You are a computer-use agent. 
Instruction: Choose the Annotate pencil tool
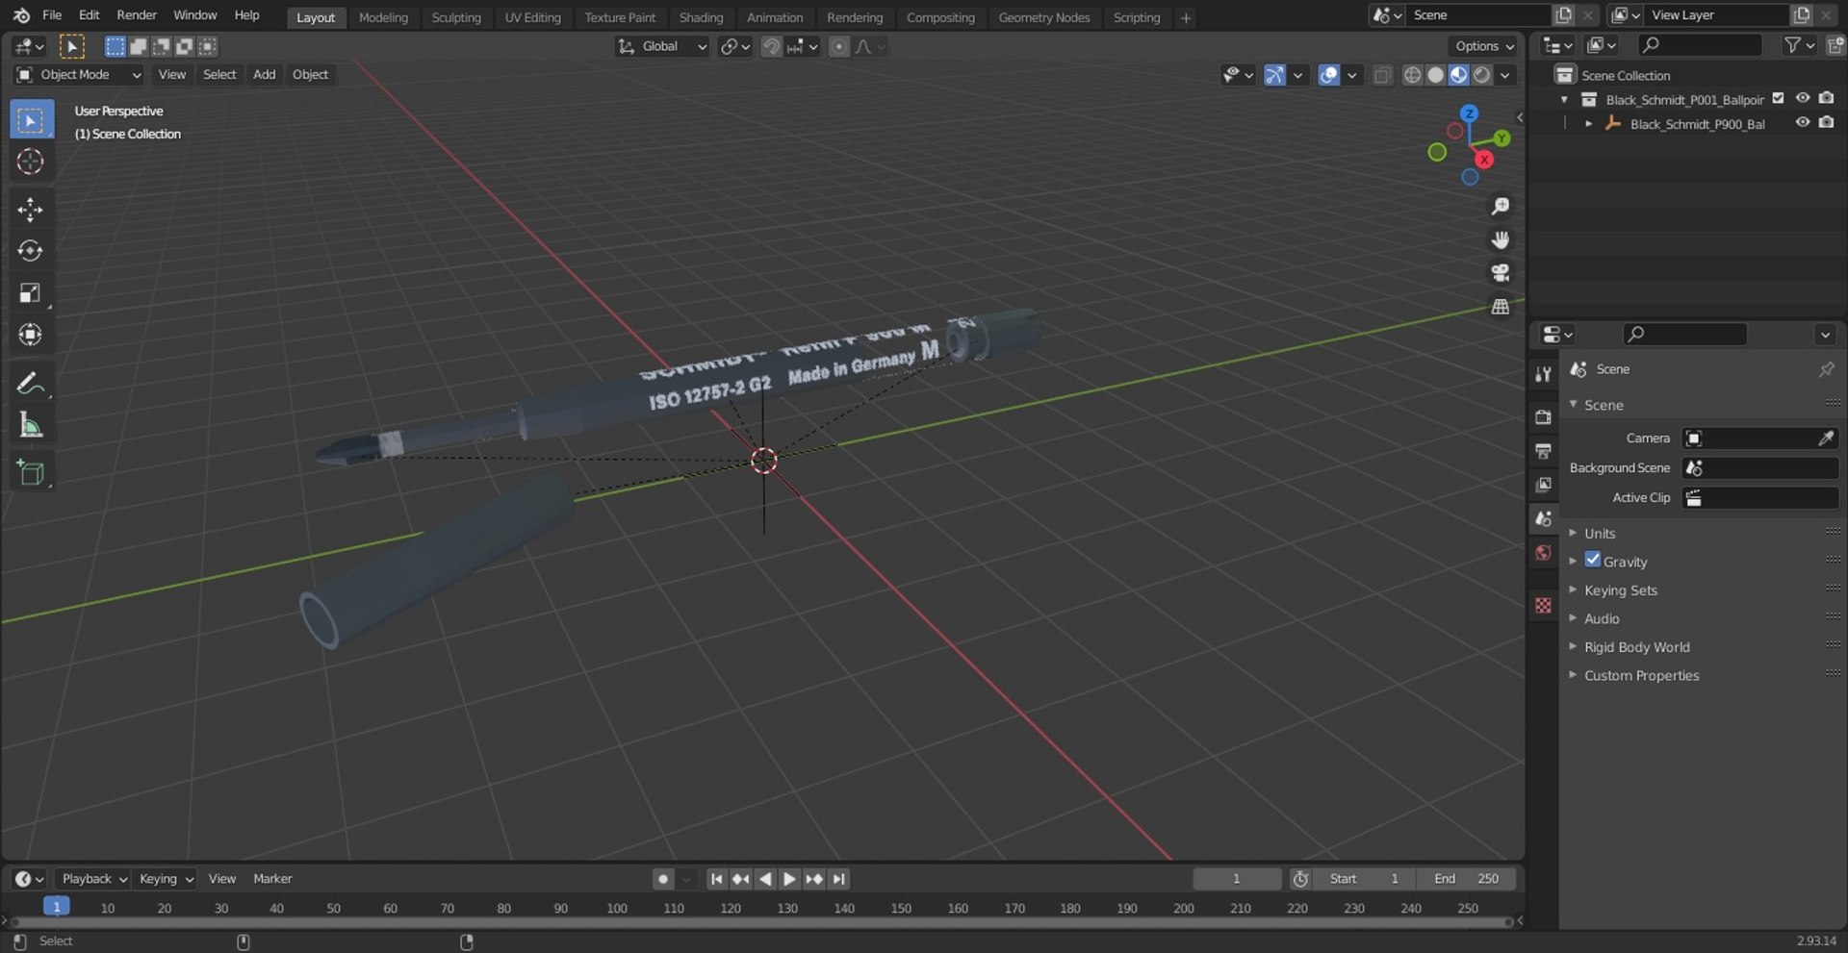31,383
